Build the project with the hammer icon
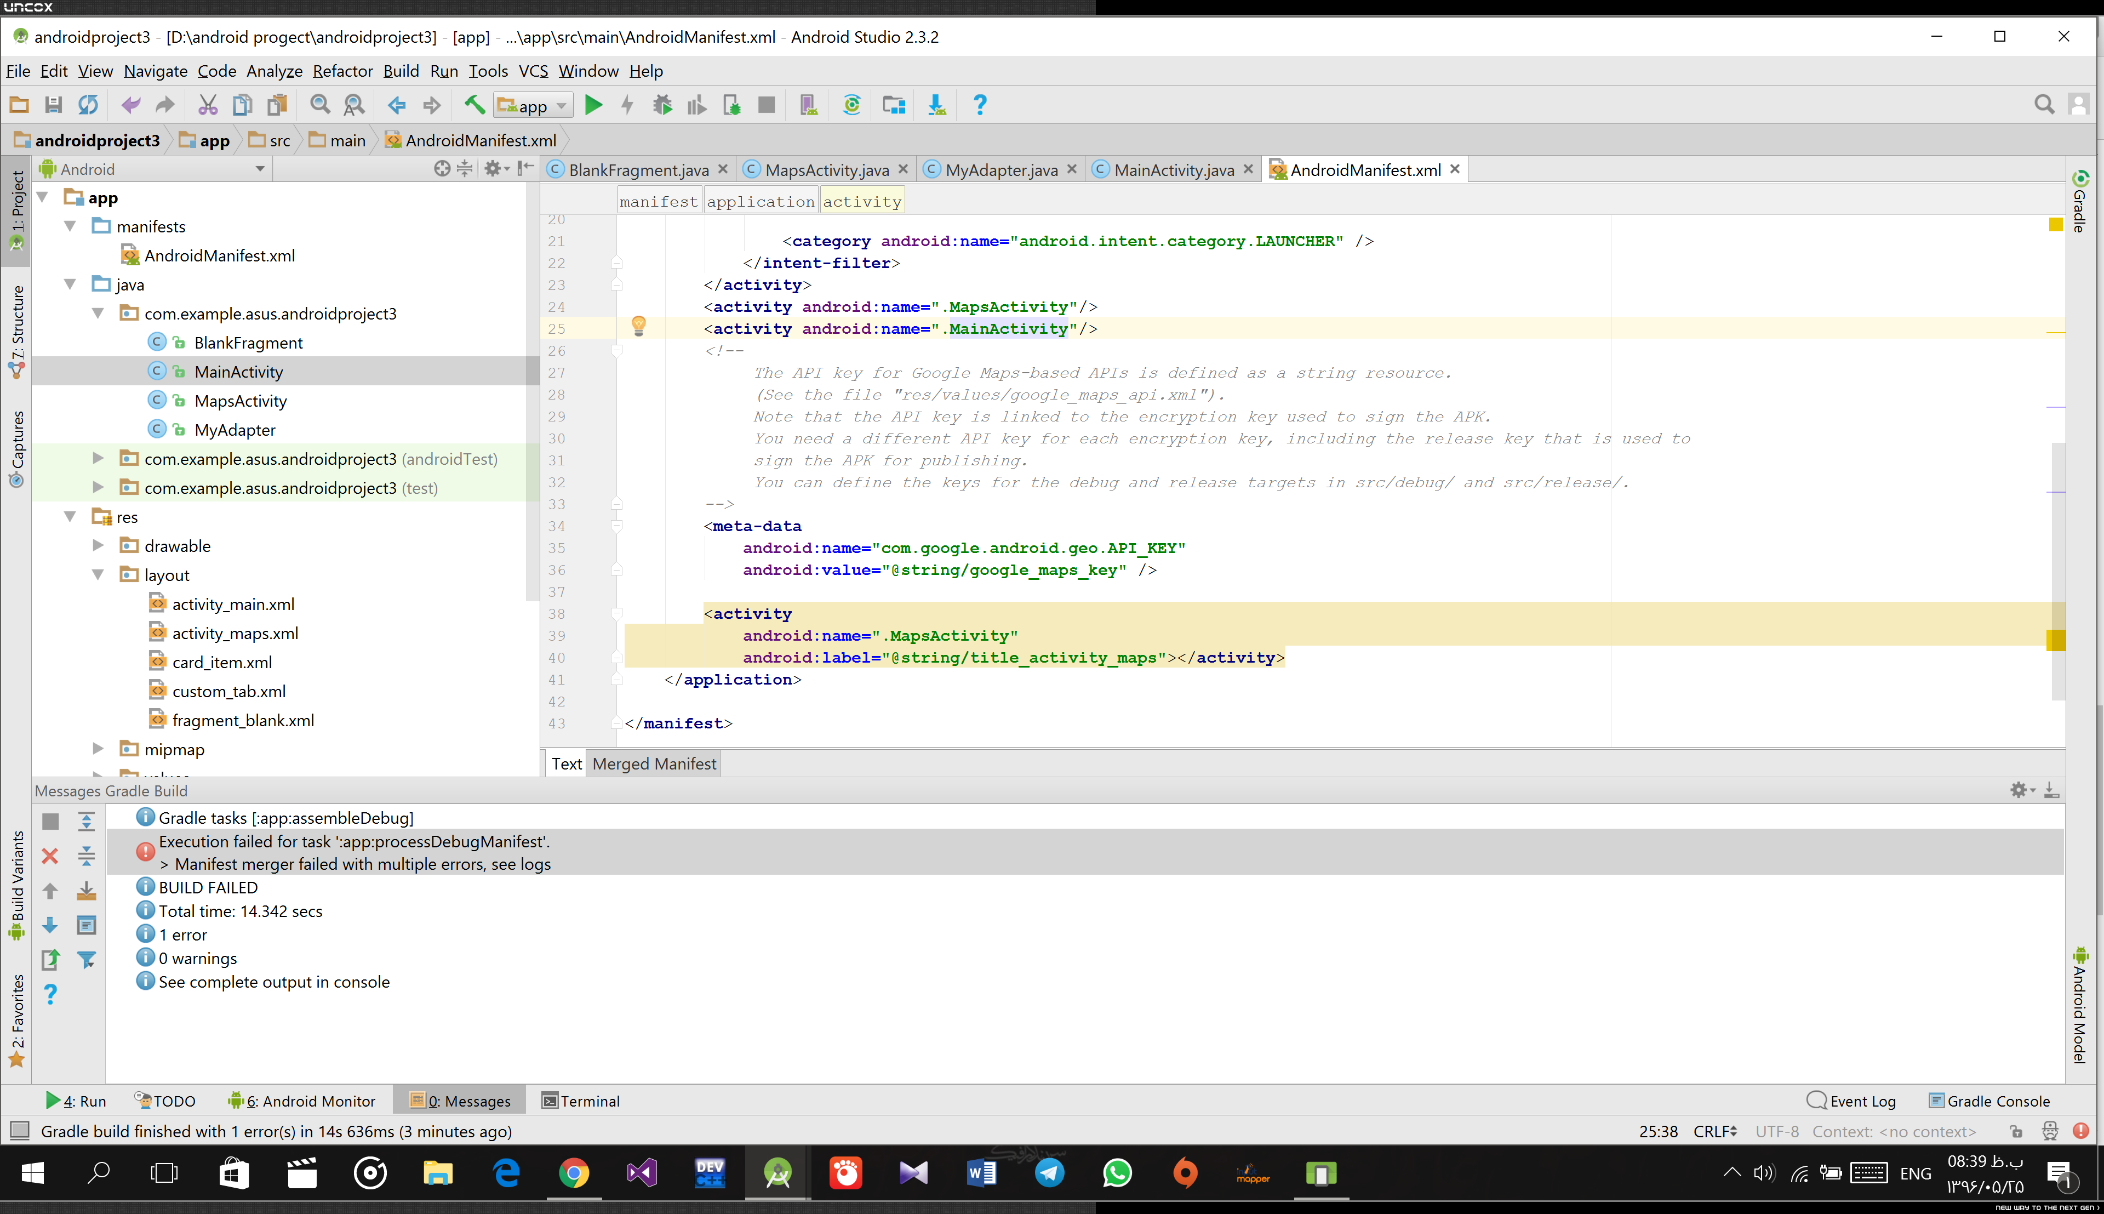Screen dimensions: 2104x1214 (x=474, y=105)
